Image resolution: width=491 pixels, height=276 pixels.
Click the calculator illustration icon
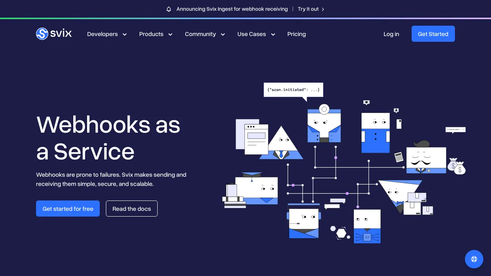pyautogui.click(x=399, y=157)
